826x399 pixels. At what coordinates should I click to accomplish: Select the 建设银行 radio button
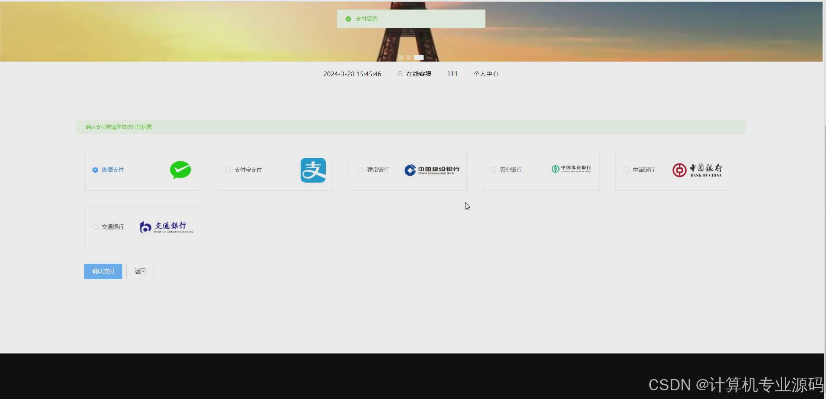(361, 170)
